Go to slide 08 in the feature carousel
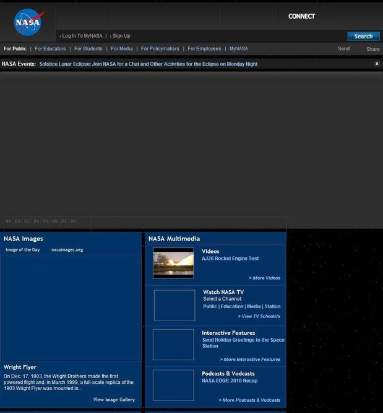This screenshot has width=383, height=413. pyautogui.click(x=74, y=221)
